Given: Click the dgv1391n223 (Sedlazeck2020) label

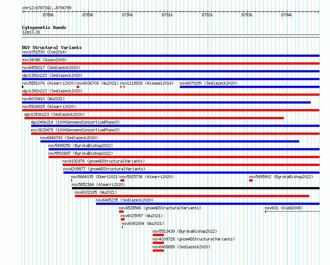Looking at the screenshot, I should coord(52,75).
